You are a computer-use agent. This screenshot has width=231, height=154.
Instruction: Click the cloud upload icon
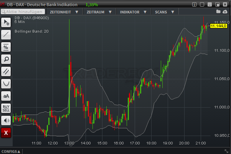(x=225, y=11)
